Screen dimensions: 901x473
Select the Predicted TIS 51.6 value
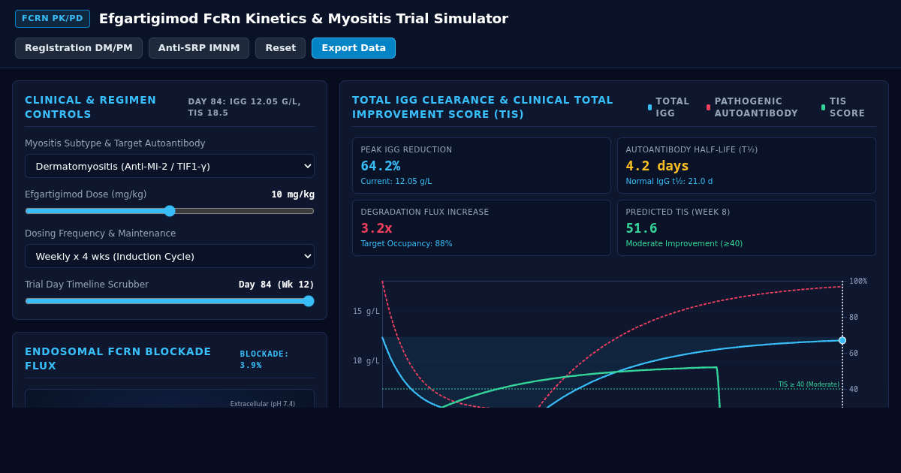click(x=641, y=228)
